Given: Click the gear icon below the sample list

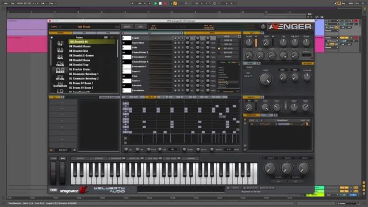Looking at the screenshot, I should (51, 150).
